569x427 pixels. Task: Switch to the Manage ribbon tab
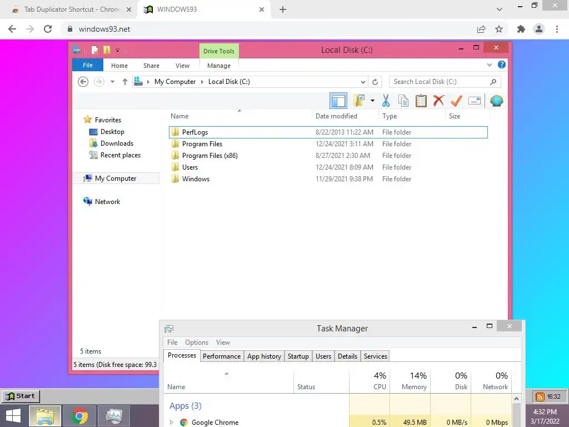219,66
